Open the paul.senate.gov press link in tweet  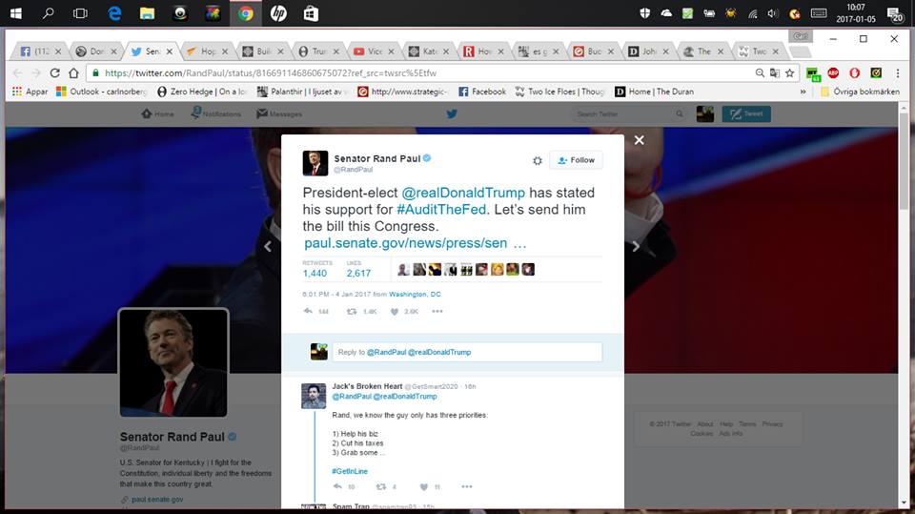coord(405,244)
